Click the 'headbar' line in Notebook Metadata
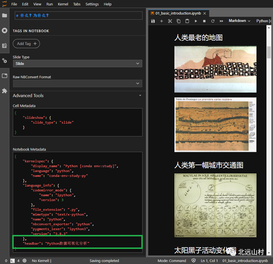Image resolution: width=273 pixels, height=264 pixels. tap(56, 243)
